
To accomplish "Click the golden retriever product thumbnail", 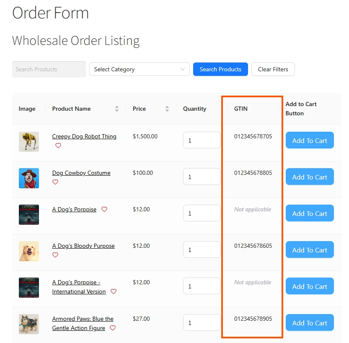I will point(29,251).
